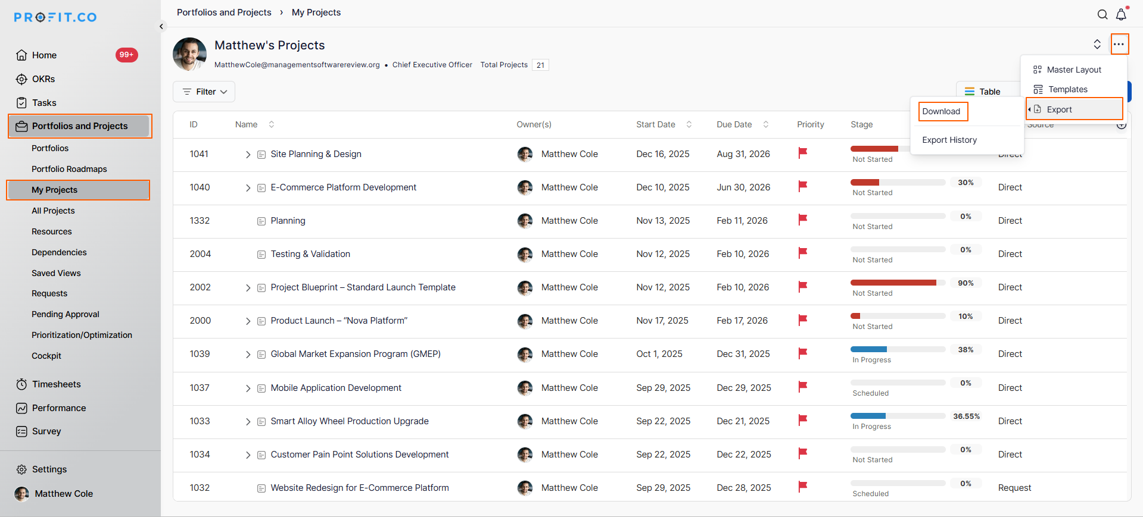Sort by the Name column
The height and width of the screenshot is (517, 1143).
[x=272, y=124]
